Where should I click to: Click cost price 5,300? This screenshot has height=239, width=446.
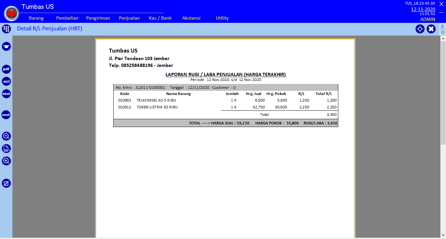[x=282, y=100]
